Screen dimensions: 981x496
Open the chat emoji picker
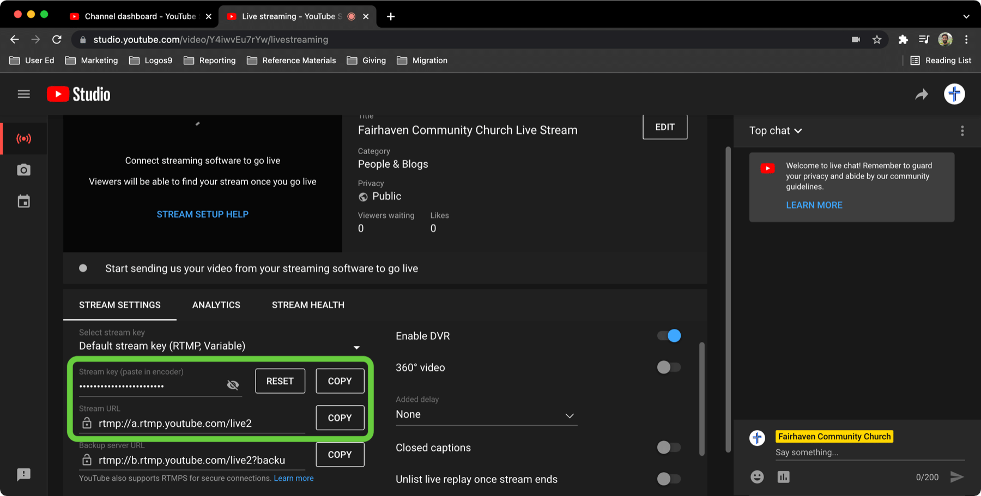[x=757, y=477]
